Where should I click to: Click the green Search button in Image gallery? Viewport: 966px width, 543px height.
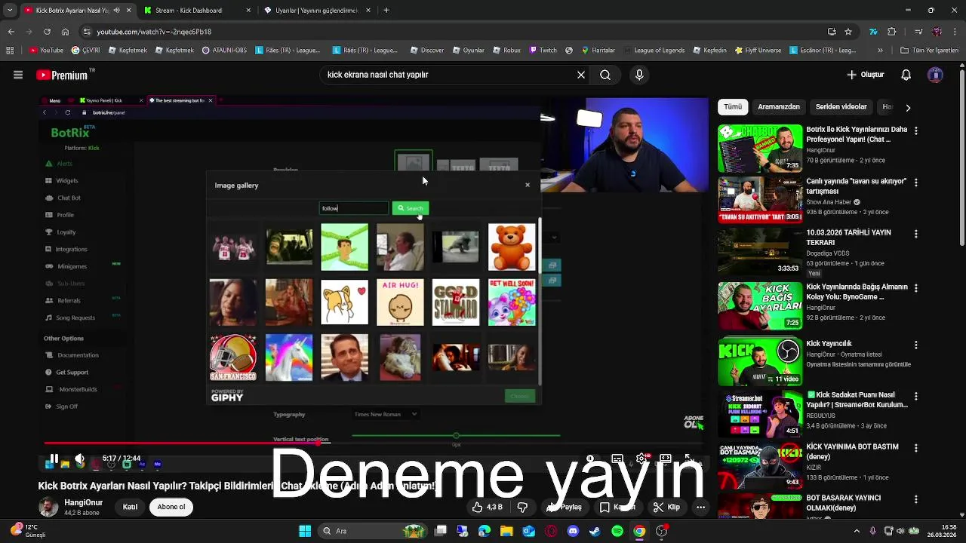(411, 208)
